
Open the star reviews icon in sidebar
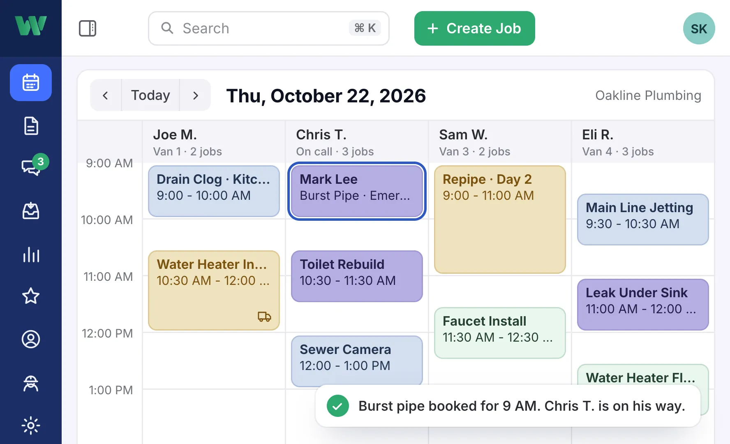pyautogui.click(x=31, y=296)
